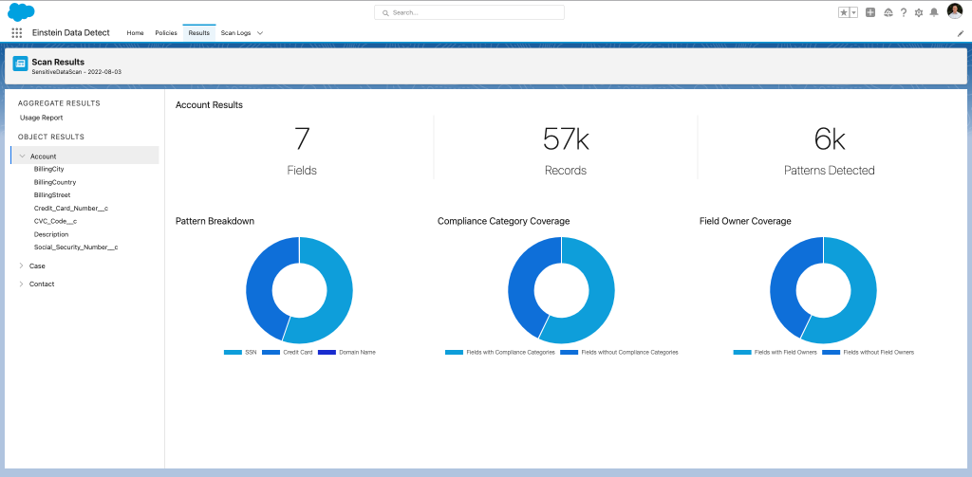
Task: Expand the Contact object chevron
Action: pyautogui.click(x=21, y=284)
